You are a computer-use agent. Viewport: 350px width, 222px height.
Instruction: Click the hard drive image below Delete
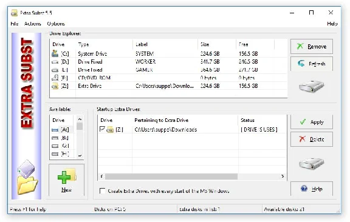311,164
